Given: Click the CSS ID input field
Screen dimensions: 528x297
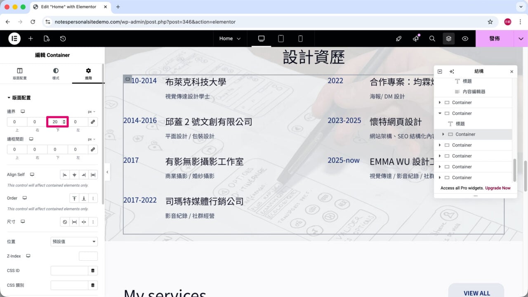Looking at the screenshot, I should click(x=69, y=271).
